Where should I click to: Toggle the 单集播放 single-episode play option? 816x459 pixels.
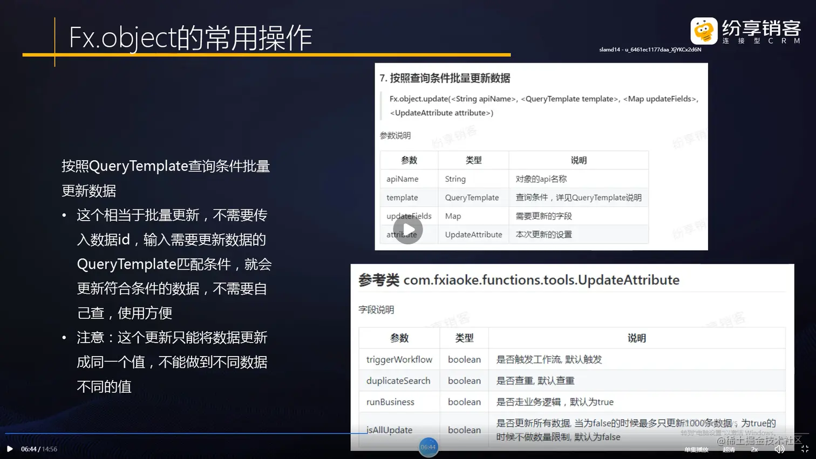[696, 449]
